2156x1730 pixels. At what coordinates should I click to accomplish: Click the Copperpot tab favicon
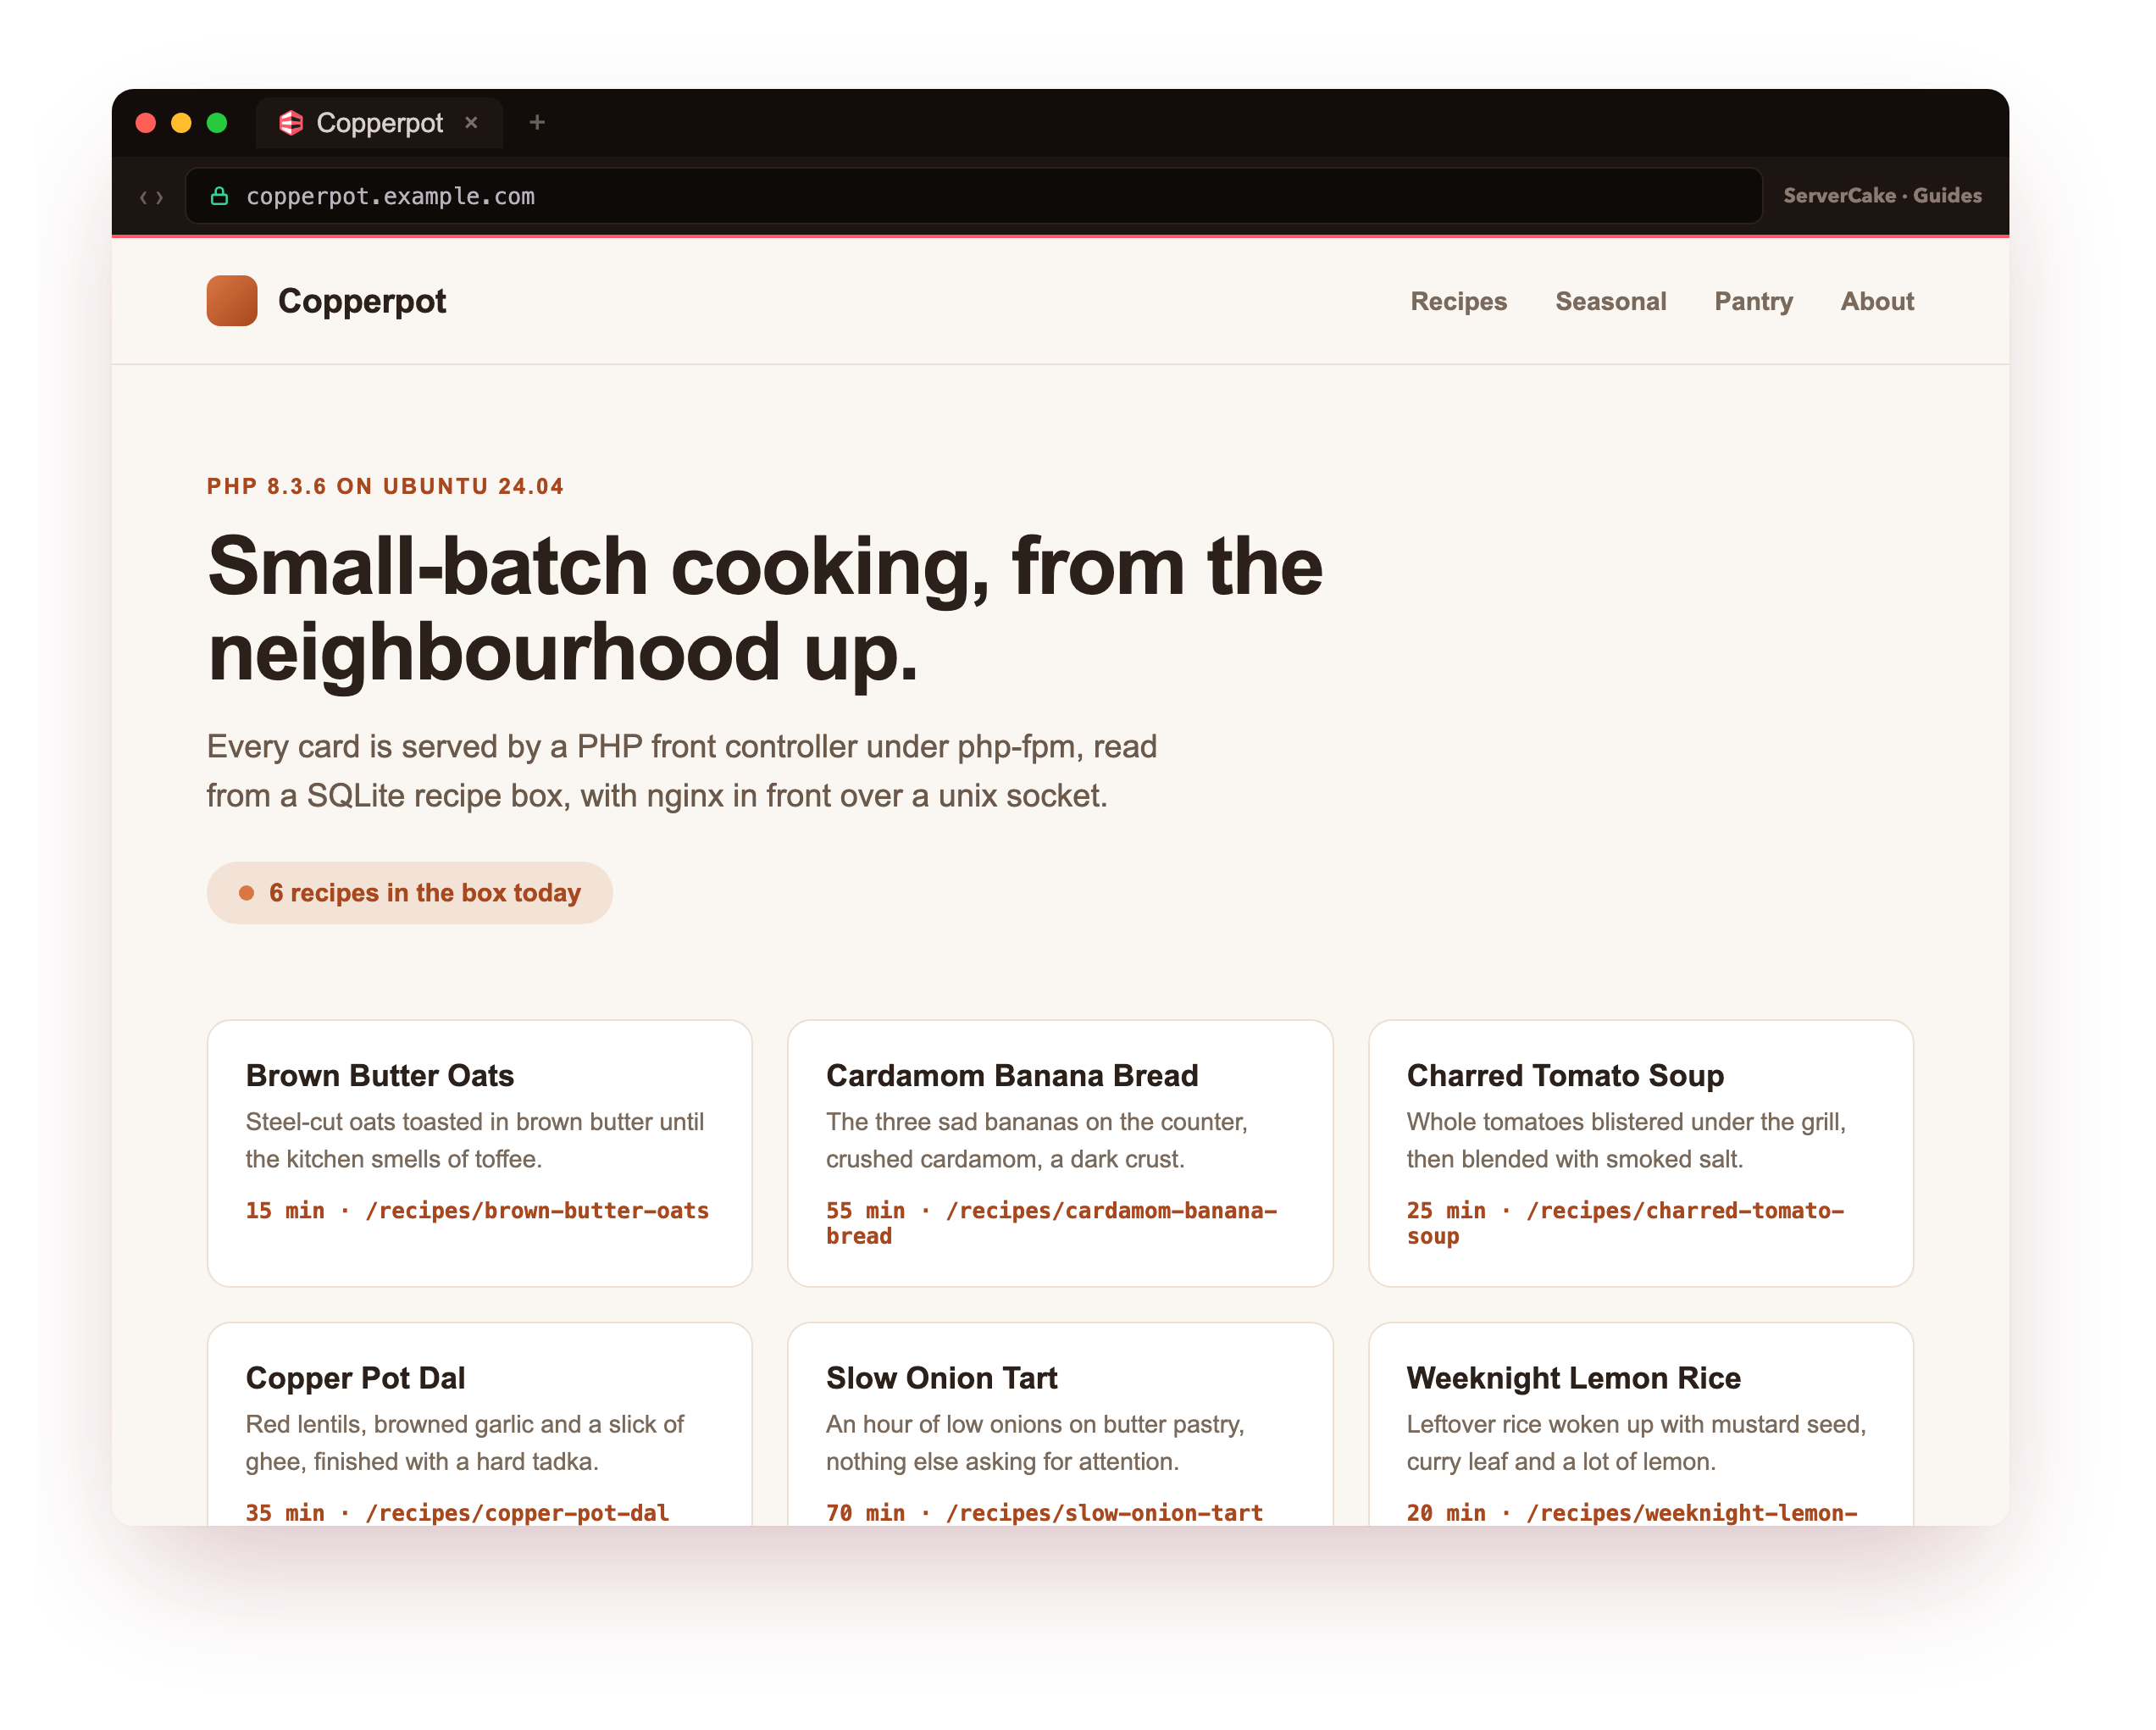[x=291, y=123]
